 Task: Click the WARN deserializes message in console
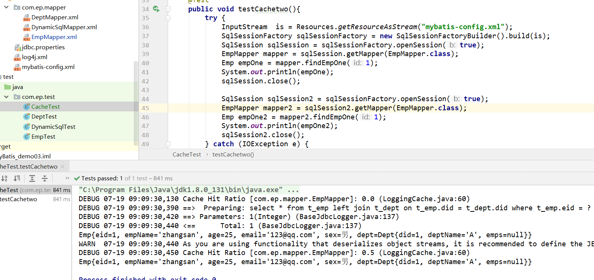(x=336, y=244)
